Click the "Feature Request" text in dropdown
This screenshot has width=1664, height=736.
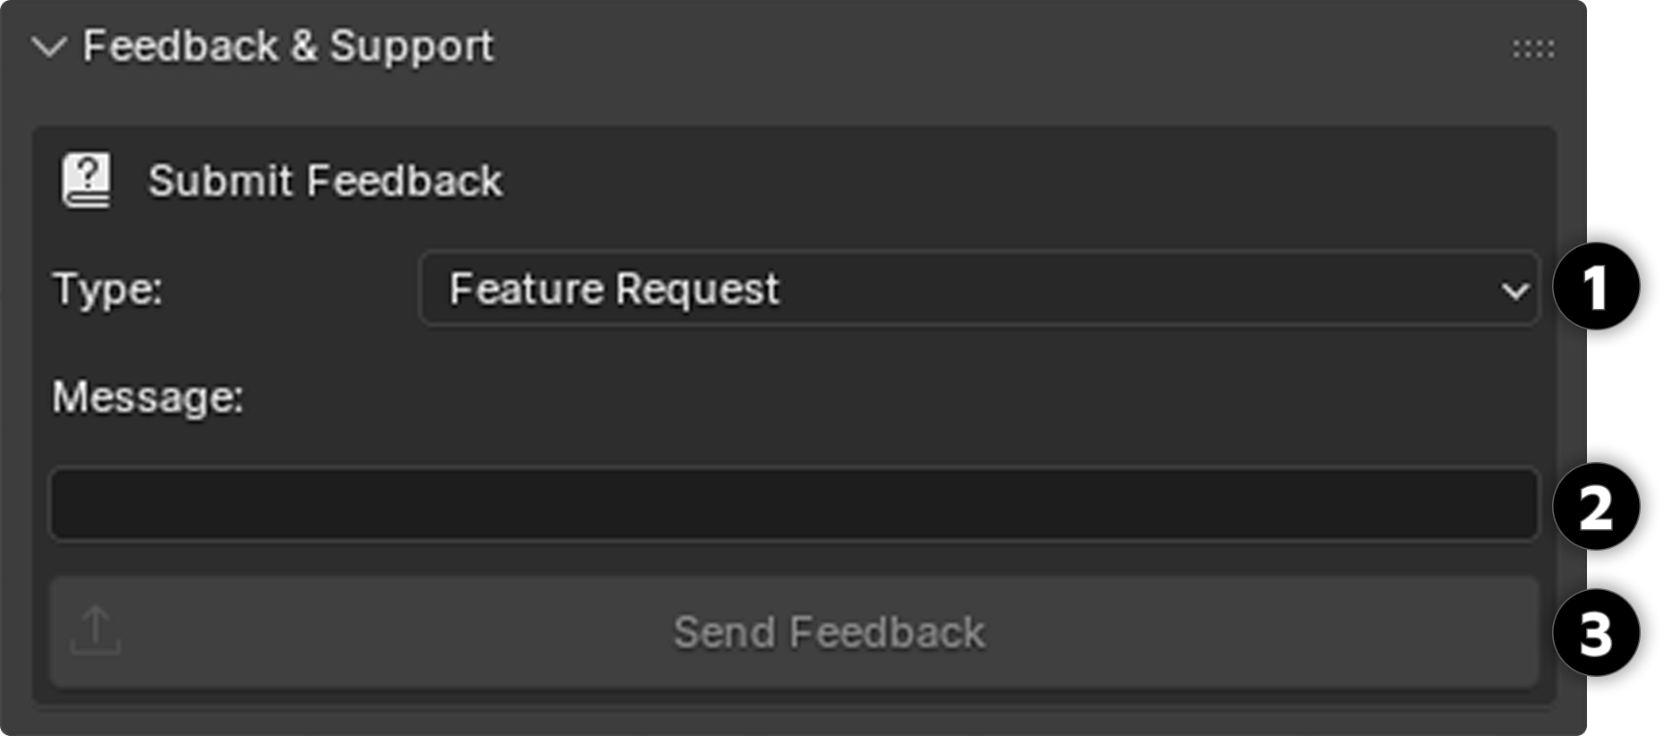click(614, 289)
